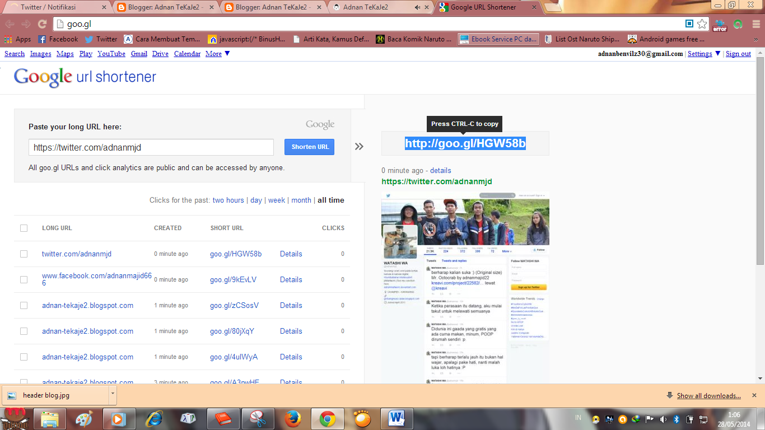This screenshot has height=430, width=765.
Task: Click the Twitter page preview thumbnail
Action: 465,287
